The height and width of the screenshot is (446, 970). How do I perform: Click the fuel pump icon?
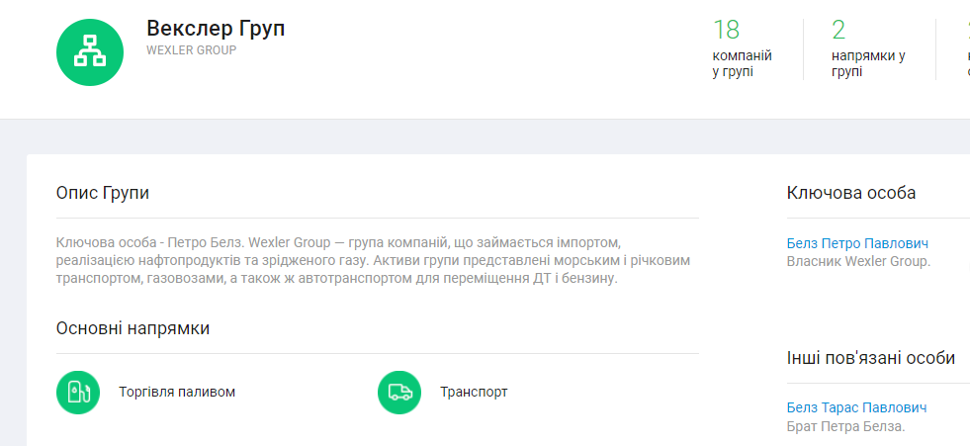click(x=78, y=392)
